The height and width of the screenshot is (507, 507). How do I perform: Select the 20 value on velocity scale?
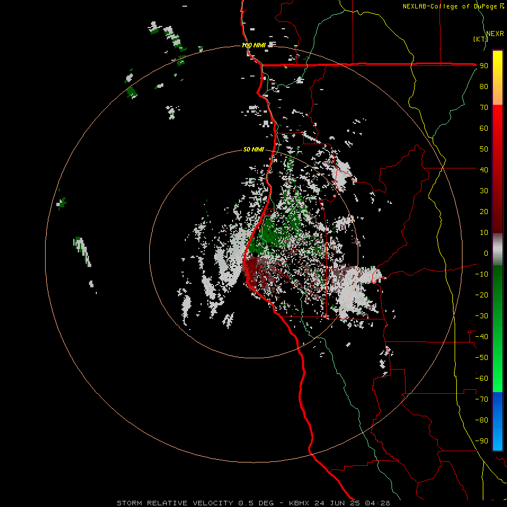pyautogui.click(x=484, y=211)
